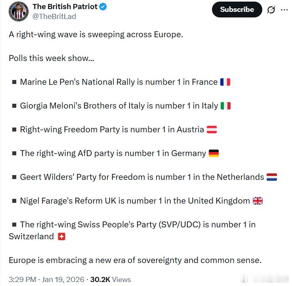The height and width of the screenshot is (286, 292).
Task: Click the United Kingdom flag emoji
Action: [258, 201]
